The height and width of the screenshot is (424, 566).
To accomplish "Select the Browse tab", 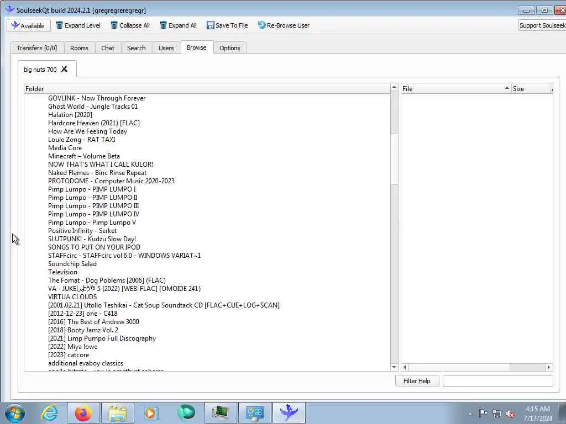I will click(197, 47).
